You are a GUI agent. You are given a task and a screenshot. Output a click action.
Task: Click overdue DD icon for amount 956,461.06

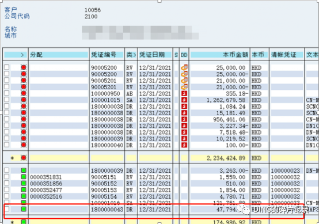tap(184, 119)
